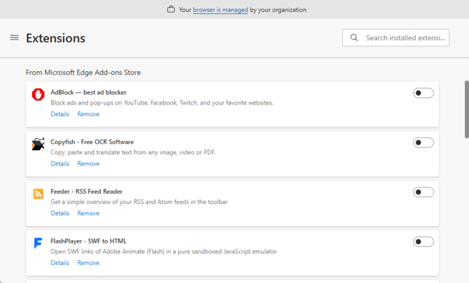This screenshot has height=283, width=469.
Task: Remove the Copyfish extension
Action: click(x=88, y=164)
